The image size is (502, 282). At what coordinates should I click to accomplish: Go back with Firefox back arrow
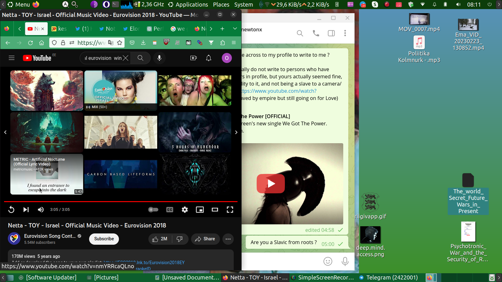(8, 43)
